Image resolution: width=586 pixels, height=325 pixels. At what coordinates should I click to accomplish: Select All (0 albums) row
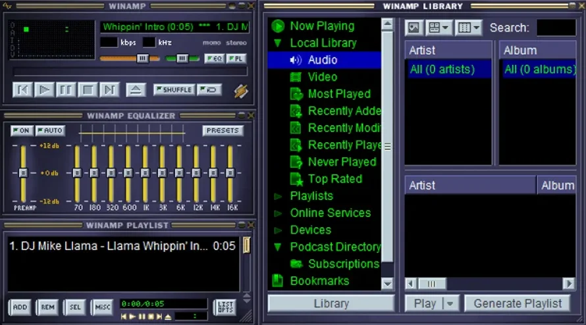538,70
